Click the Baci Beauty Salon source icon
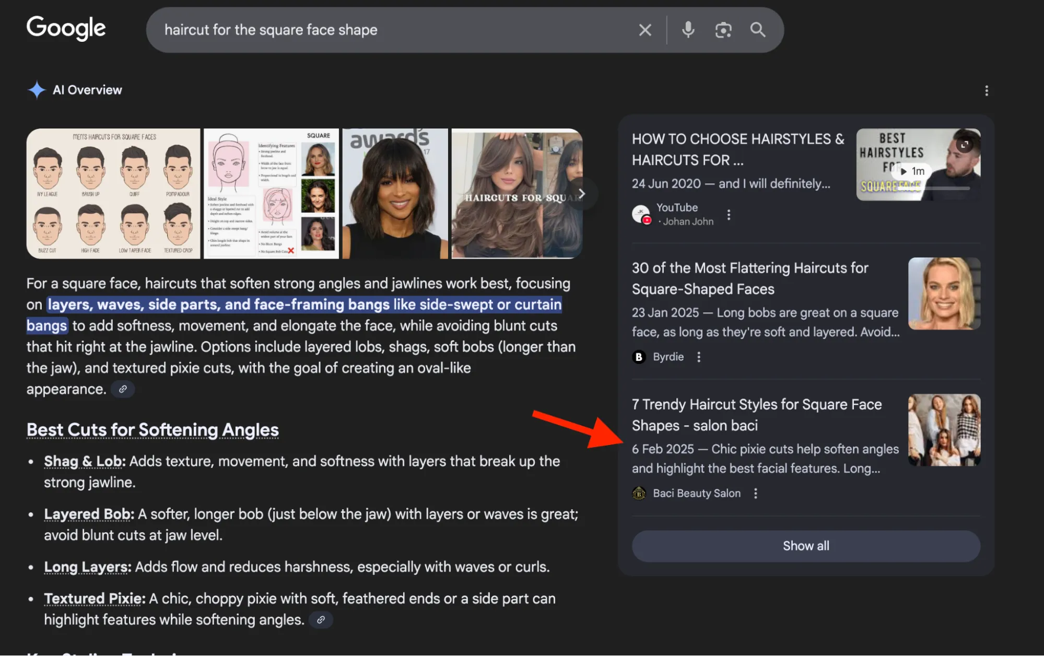This screenshot has width=1044, height=656. (x=639, y=493)
